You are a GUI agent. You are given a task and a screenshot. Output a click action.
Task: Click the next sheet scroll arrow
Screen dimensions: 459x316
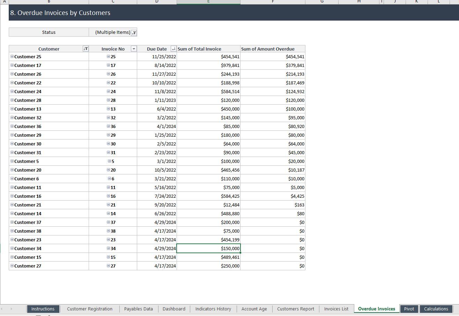coord(11,309)
